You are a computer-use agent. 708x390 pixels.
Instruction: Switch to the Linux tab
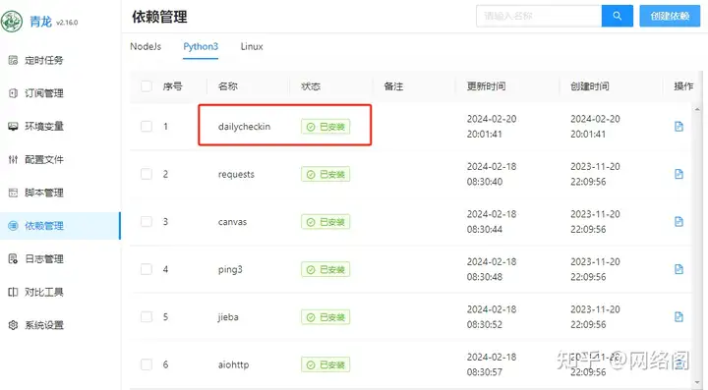[252, 46]
